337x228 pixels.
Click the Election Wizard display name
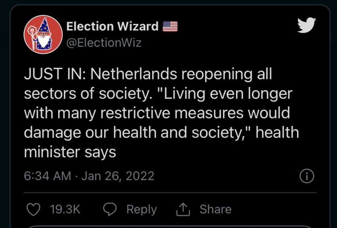coord(112,26)
